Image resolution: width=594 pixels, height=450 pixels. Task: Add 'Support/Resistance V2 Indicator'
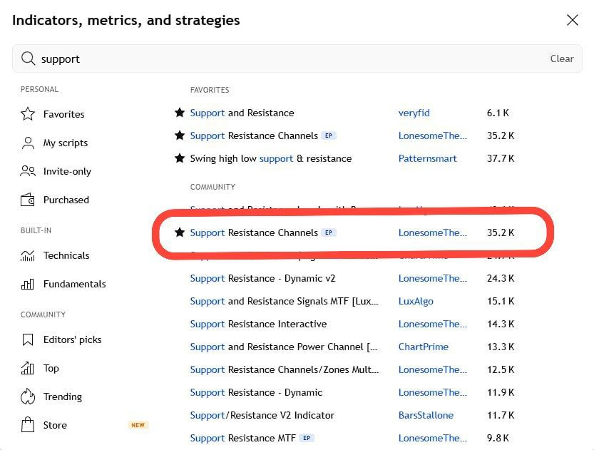point(262,415)
